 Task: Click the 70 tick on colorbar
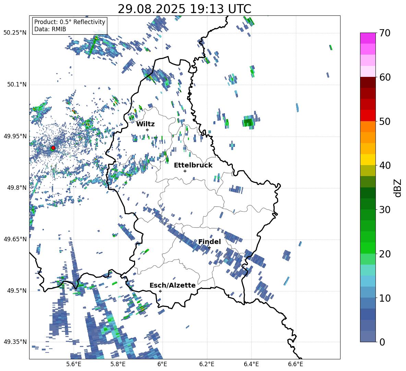click(x=385, y=33)
